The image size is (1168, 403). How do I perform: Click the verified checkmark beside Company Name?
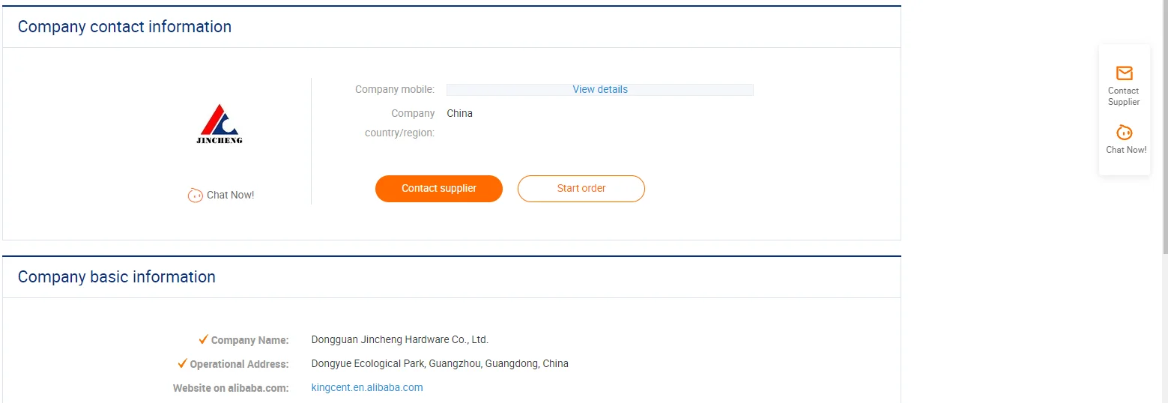203,339
